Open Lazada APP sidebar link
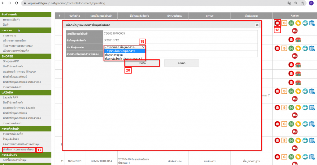Image resolution: width=317 pixels, height=165 pixels. tap(11, 97)
